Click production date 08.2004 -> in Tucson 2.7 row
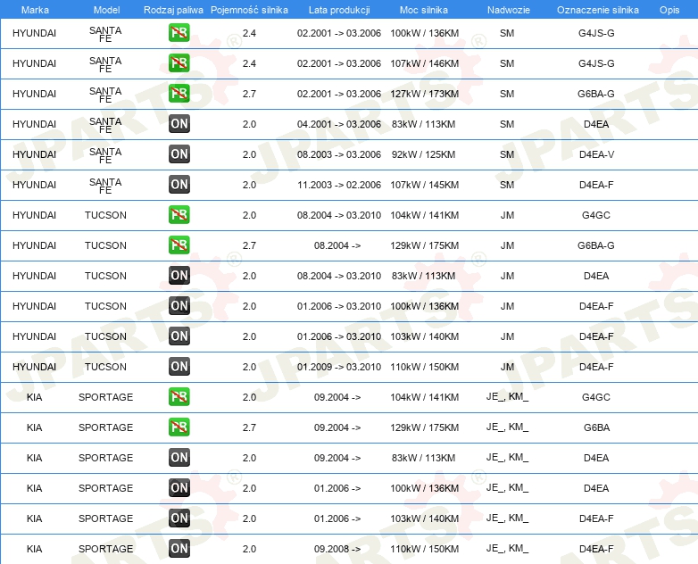The width and height of the screenshot is (698, 564). 337,245
